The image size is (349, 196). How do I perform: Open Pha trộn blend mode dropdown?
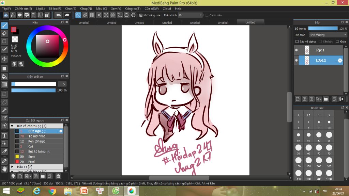(x=328, y=35)
